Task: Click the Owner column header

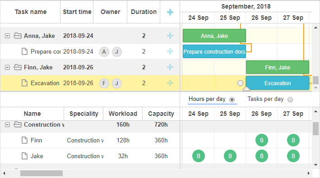Action: 111,12
